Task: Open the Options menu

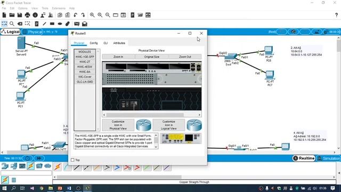Action: (22, 9)
